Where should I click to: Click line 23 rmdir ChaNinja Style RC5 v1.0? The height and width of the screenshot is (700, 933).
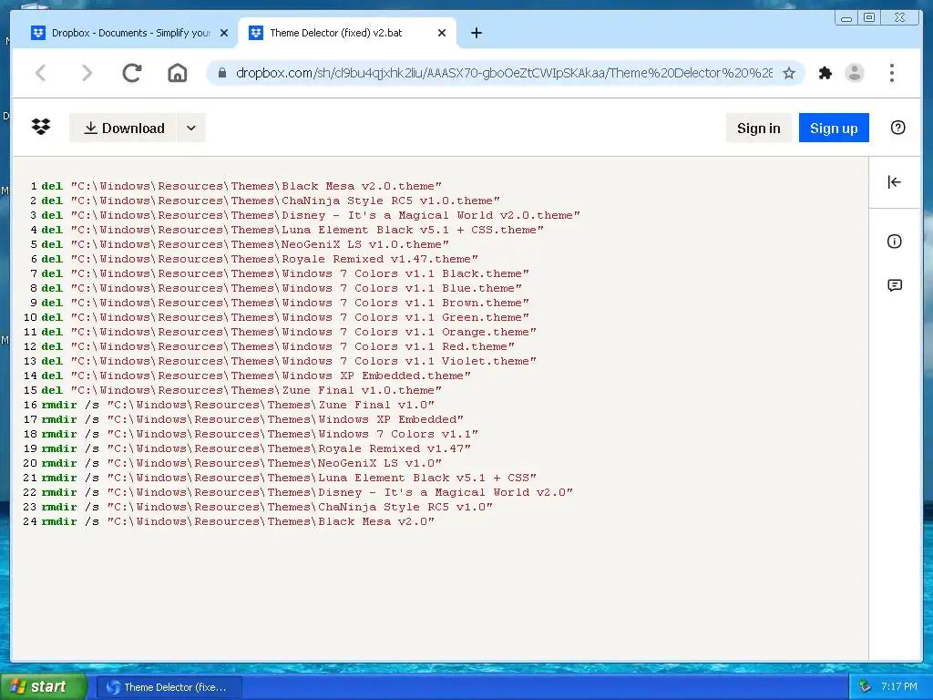267,507
